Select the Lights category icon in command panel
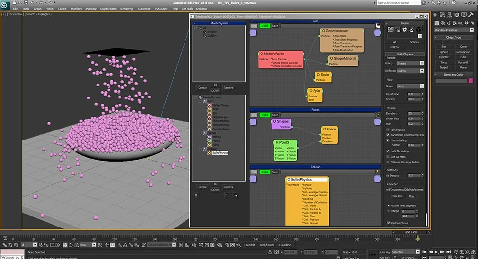478x259 pixels. (x=449, y=23)
